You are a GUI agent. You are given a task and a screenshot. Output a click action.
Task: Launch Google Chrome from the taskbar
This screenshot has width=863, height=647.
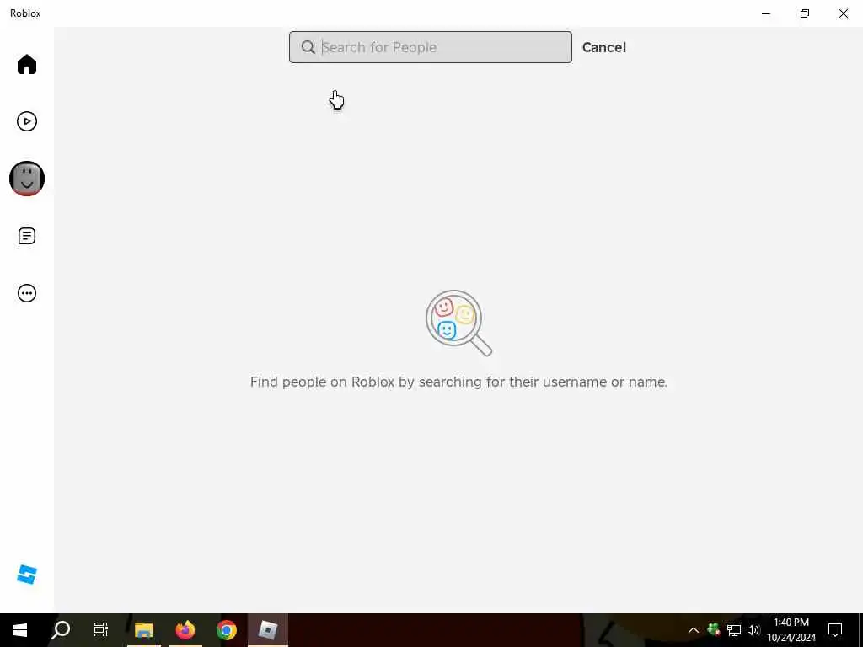[226, 630]
